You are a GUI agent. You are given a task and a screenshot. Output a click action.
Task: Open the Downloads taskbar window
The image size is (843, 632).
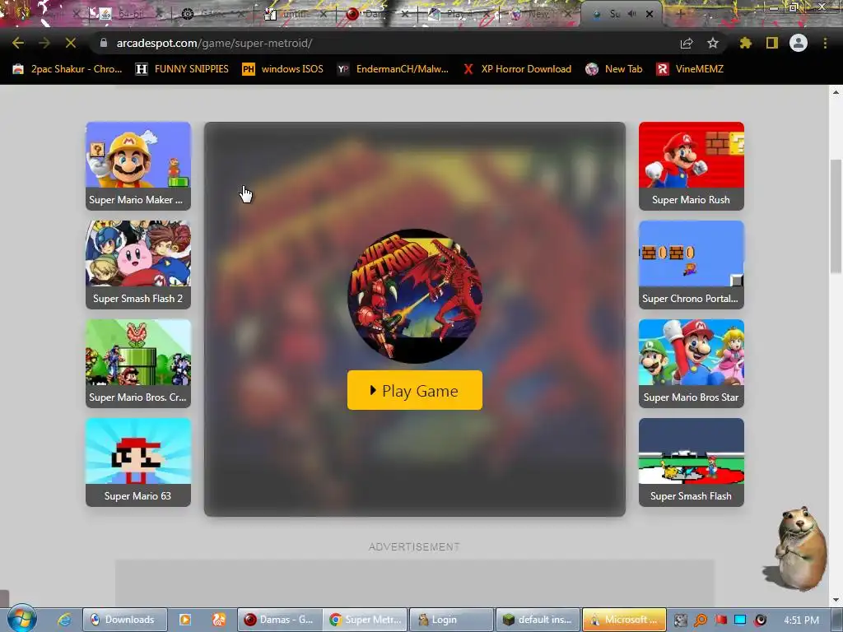tap(124, 620)
